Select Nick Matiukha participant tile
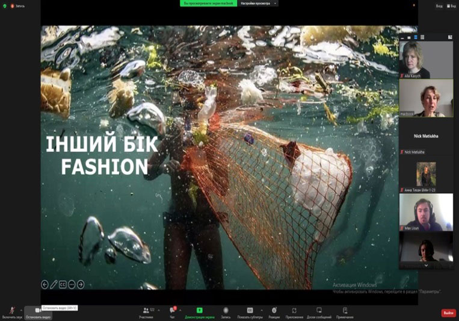 pos(426,136)
